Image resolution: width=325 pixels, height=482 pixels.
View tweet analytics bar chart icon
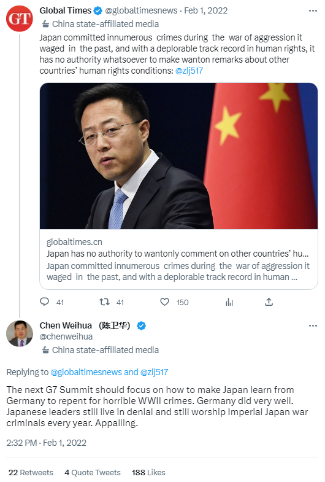point(229,302)
